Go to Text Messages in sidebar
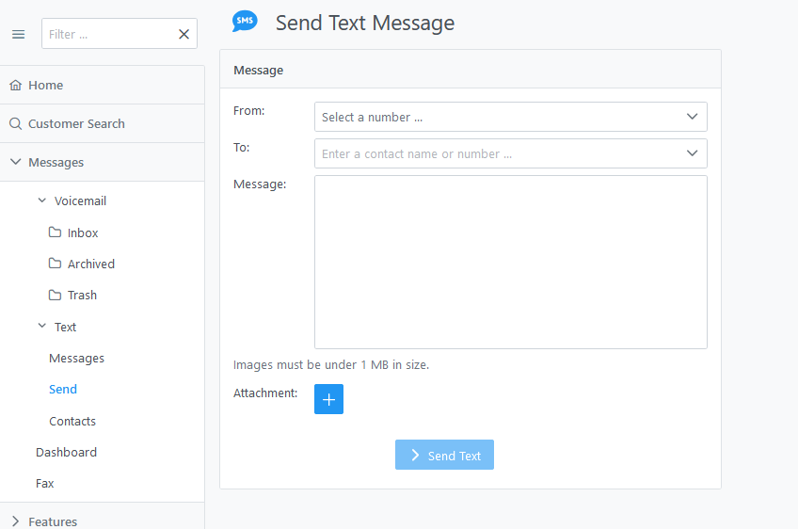The image size is (798, 529). 76,359
